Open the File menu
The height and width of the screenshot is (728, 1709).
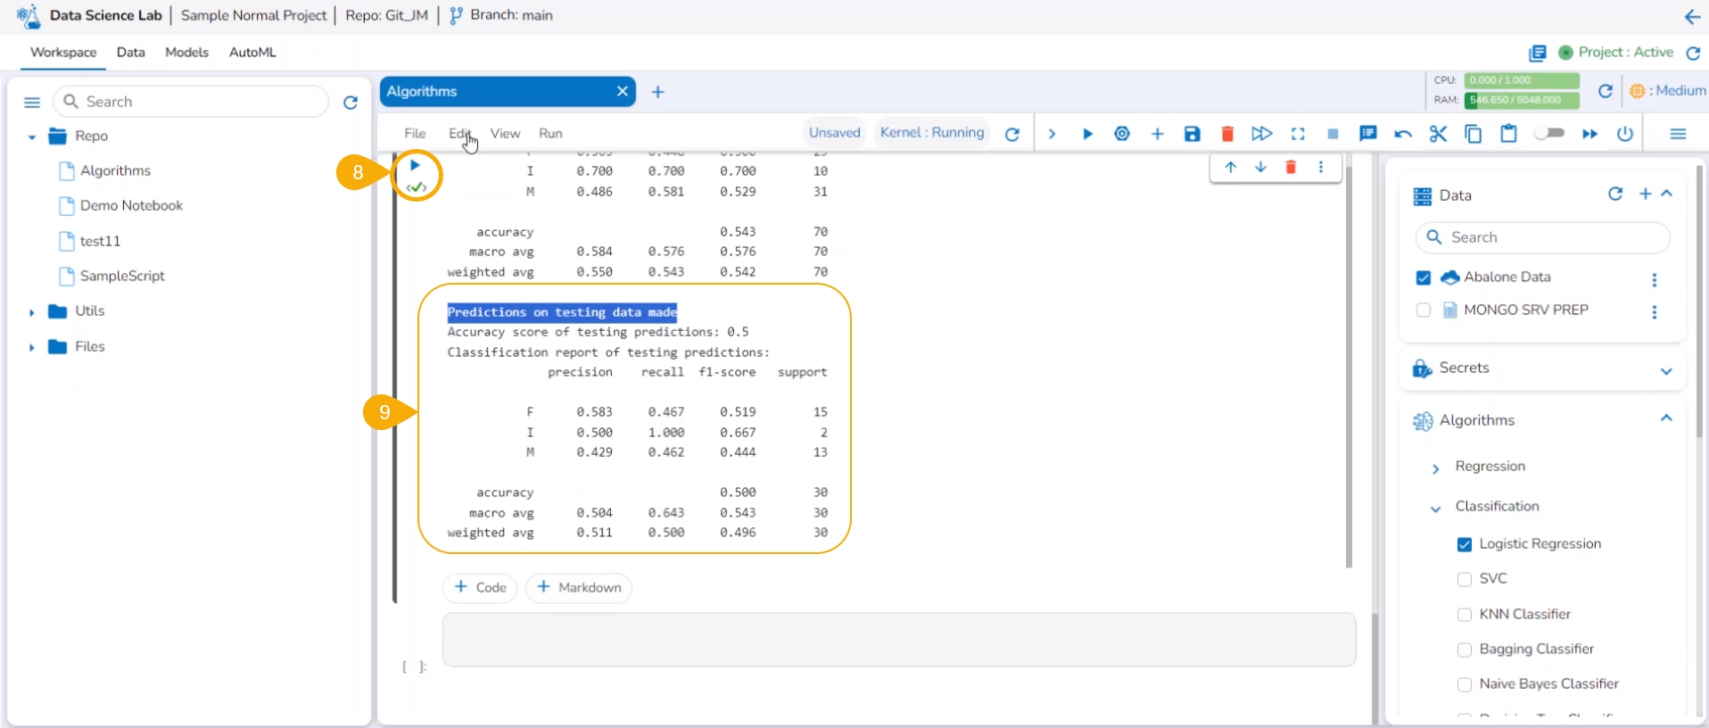(415, 134)
